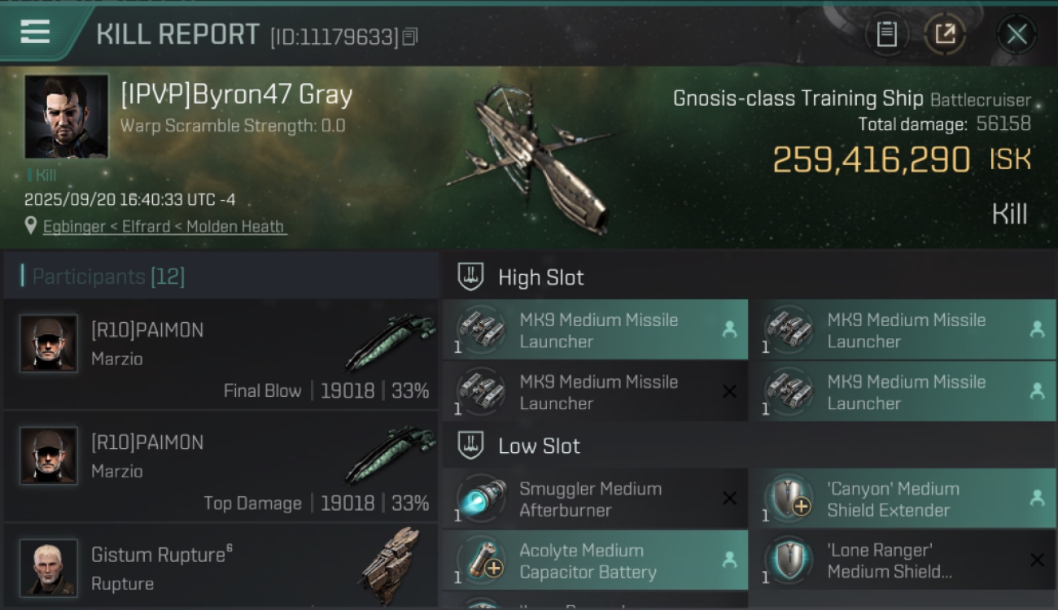Click the Acolyte Medium Capacitor Battery icon
This screenshot has width=1058, height=610.
point(480,561)
